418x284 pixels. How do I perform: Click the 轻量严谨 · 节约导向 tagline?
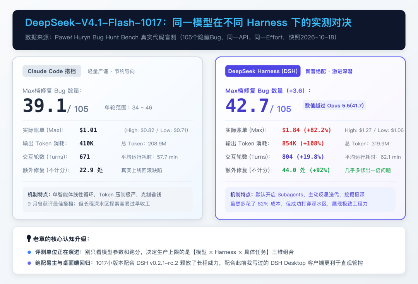tap(111, 72)
